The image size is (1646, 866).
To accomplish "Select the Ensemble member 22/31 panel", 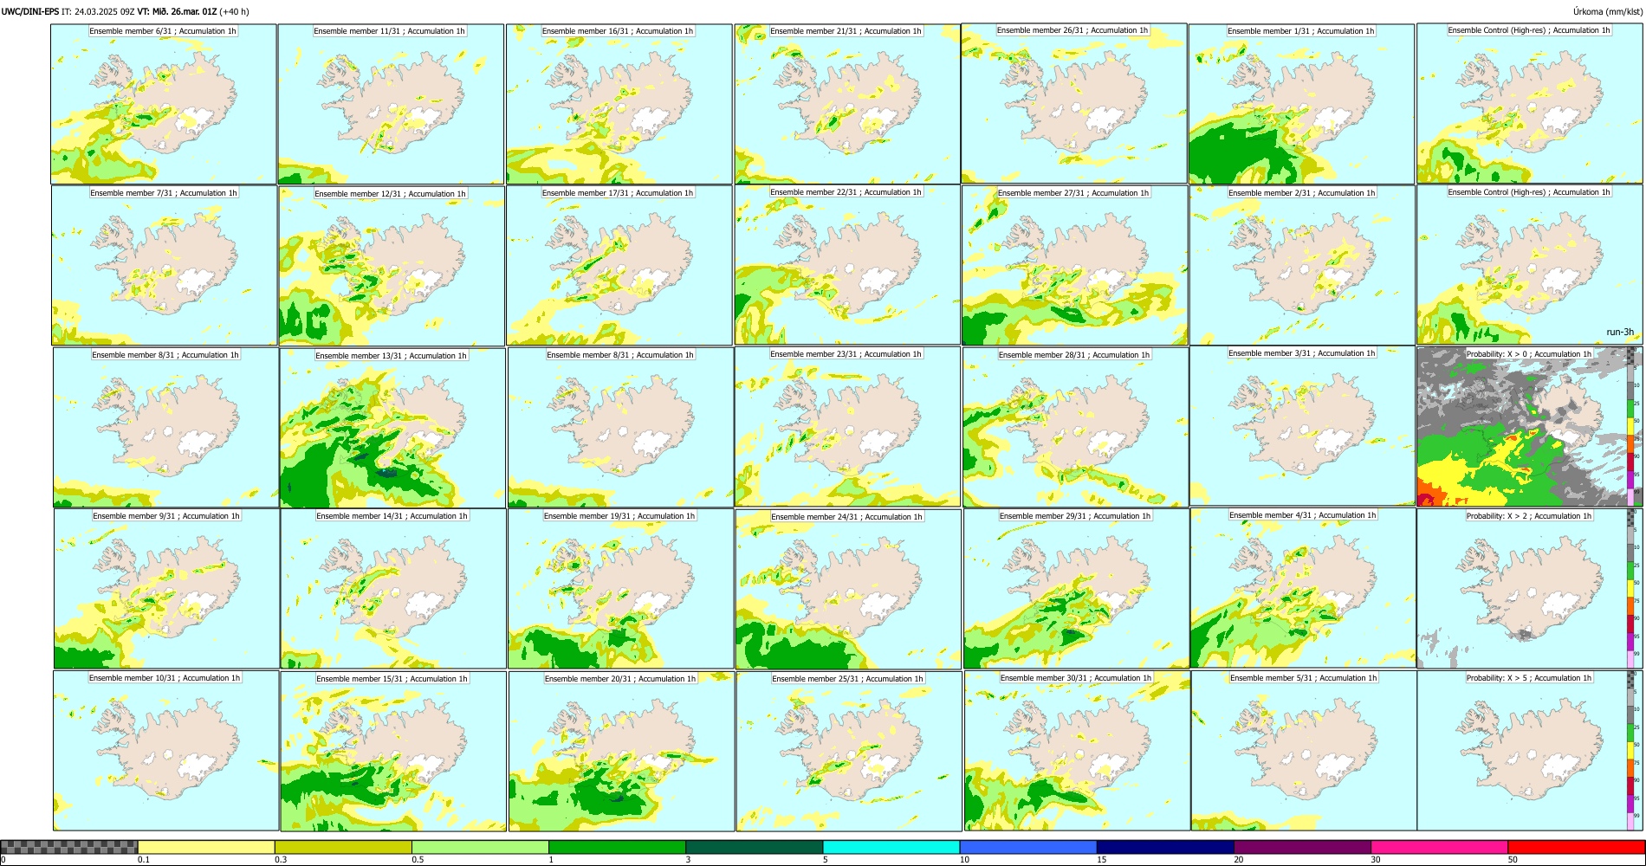I will tap(847, 265).
